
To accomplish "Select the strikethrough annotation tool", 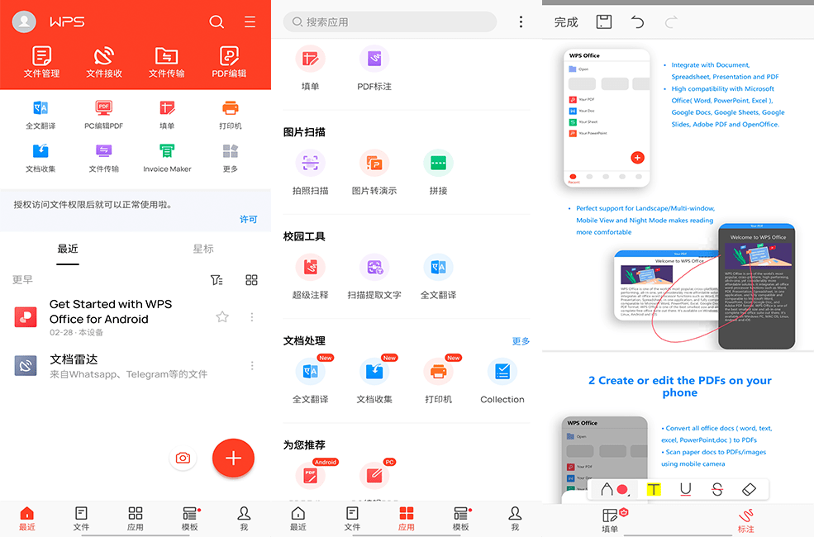I will click(717, 489).
